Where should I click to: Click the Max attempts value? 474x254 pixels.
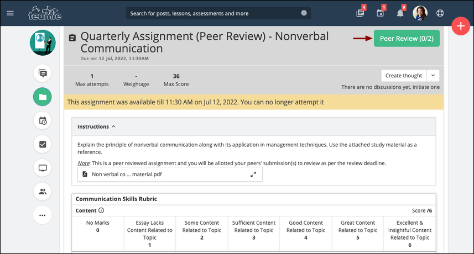click(x=92, y=76)
